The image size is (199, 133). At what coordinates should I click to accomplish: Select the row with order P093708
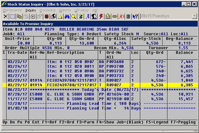(100, 66)
